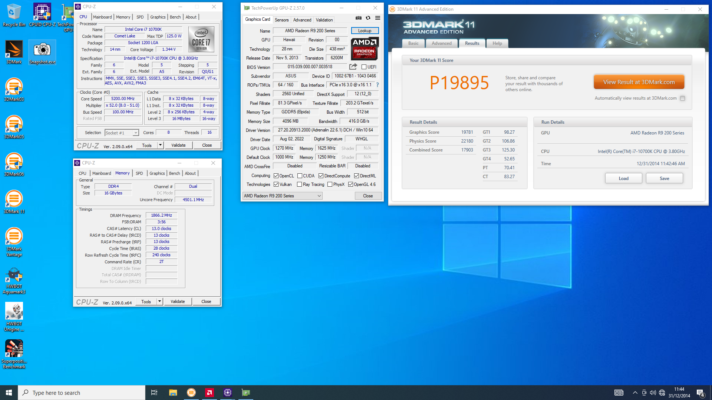Image resolution: width=712 pixels, height=400 pixels.
Task: Click the Tools button in bottom CPU-Z window
Action: point(146,301)
